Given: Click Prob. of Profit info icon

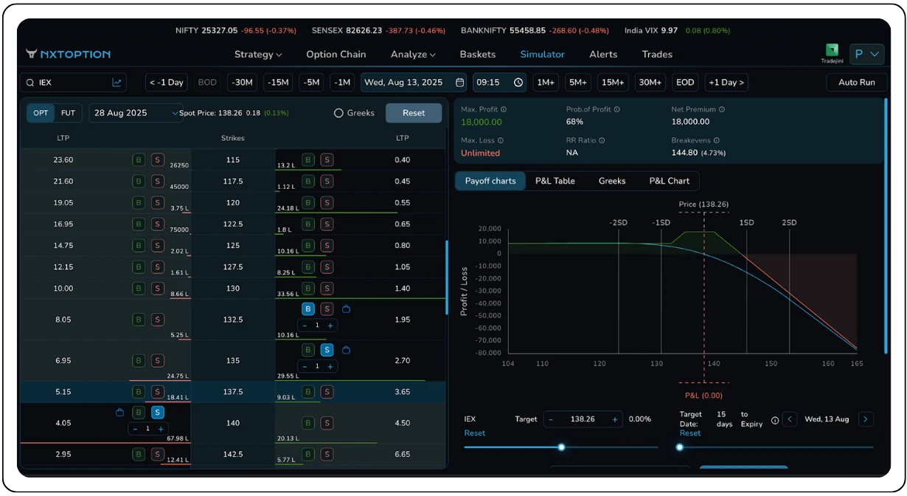Looking at the screenshot, I should click(x=617, y=109).
